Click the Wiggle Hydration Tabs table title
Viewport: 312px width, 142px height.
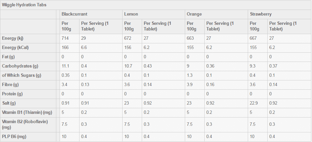pyautogui.click(x=24, y=5)
